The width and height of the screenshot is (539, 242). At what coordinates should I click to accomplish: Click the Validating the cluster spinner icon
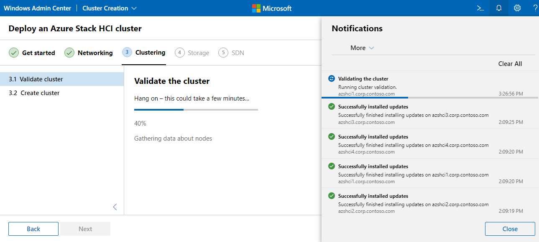point(332,78)
